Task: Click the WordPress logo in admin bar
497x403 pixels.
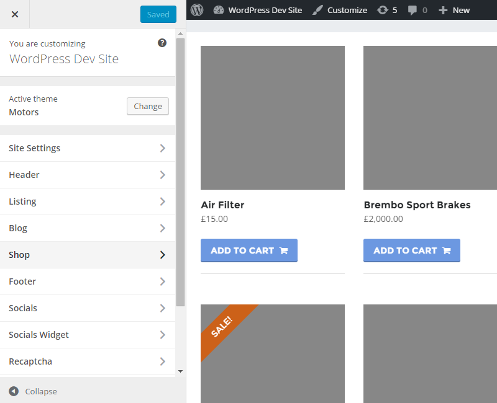Action: [197, 10]
